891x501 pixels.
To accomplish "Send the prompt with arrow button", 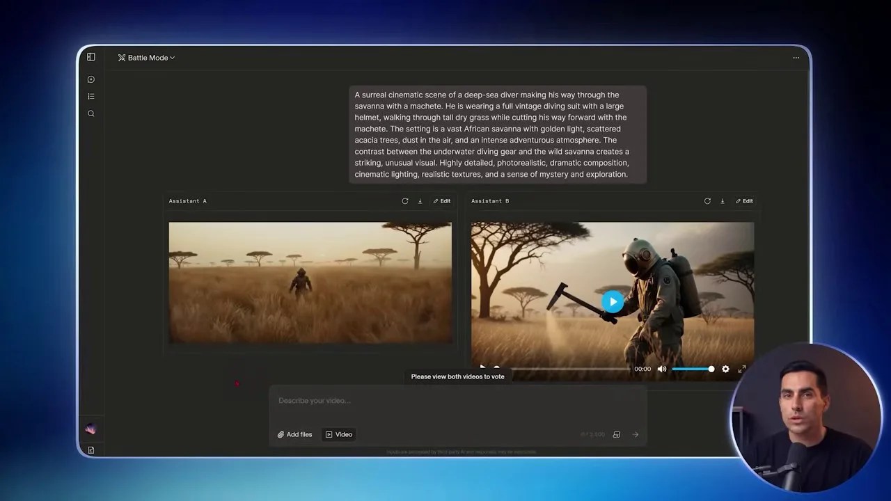I will 636,434.
